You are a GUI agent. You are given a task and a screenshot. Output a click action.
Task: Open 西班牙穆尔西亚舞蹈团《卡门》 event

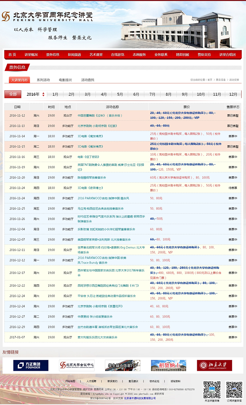coord(108,285)
